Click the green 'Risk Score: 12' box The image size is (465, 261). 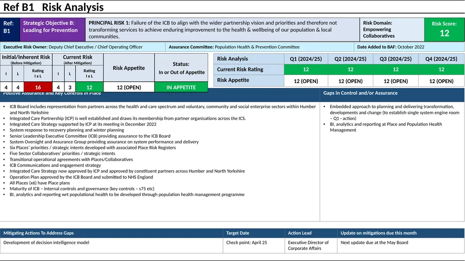[x=444, y=30]
